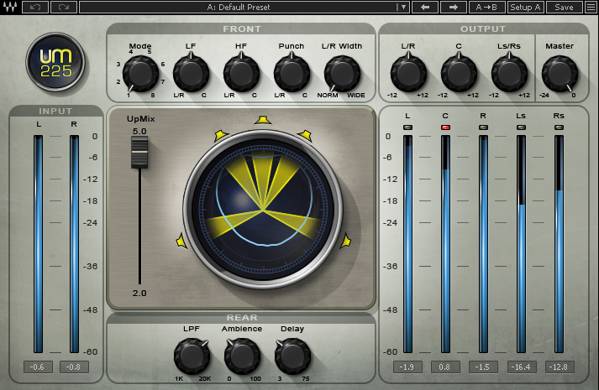Click the center speaker icon atop the scope
599x390 pixels.
click(x=263, y=120)
